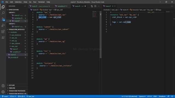Open left editor group more actions ellipsis
The width and height of the screenshot is (175, 98).
coord(98,6)
